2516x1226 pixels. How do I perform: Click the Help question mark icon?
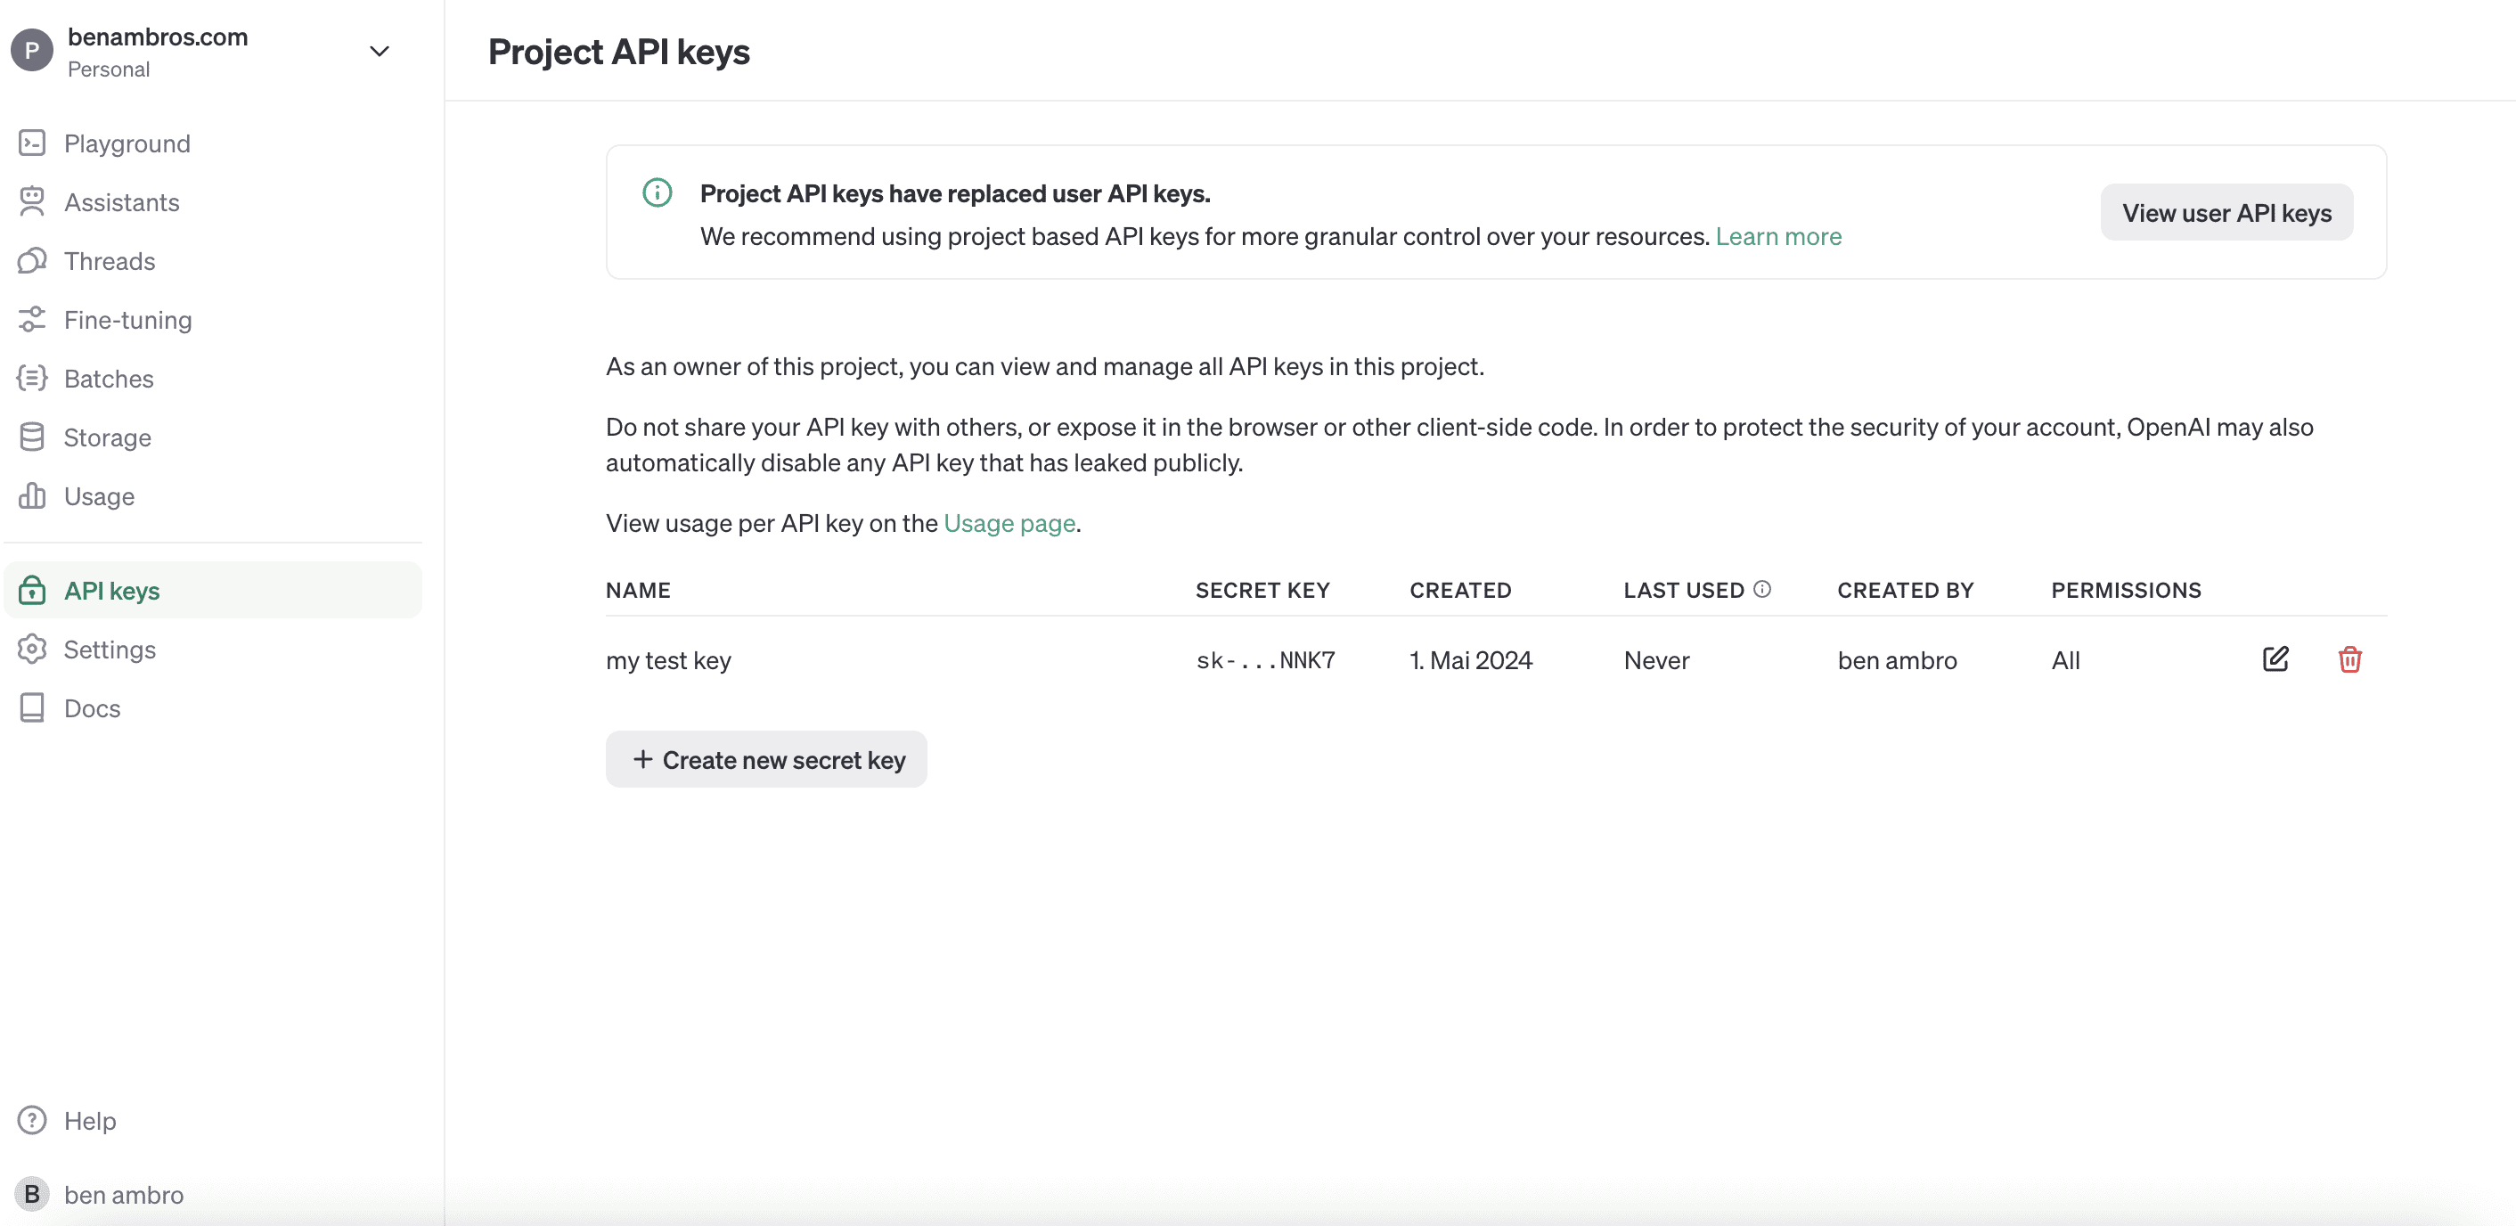32,1119
